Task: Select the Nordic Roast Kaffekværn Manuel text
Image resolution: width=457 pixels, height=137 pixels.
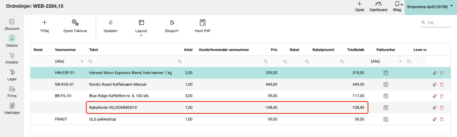Action: coord(118,84)
